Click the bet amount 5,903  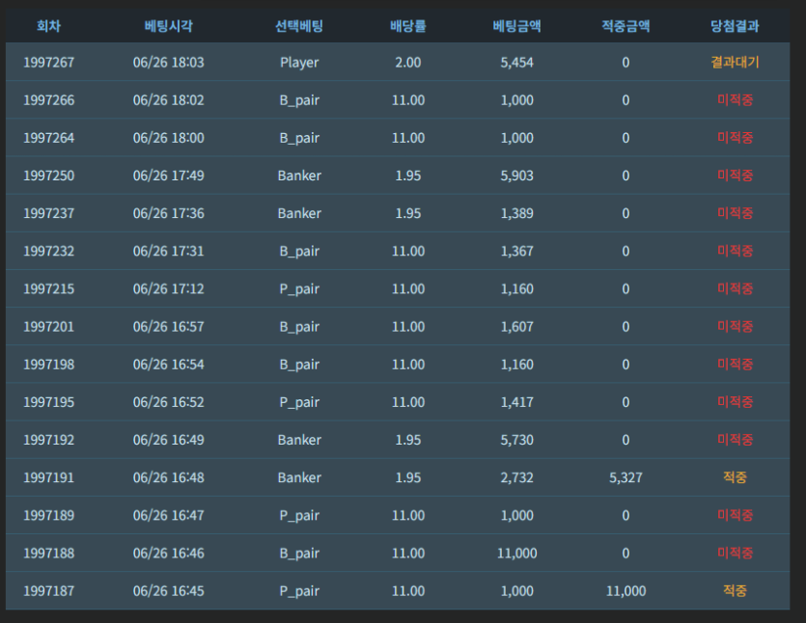(x=516, y=176)
